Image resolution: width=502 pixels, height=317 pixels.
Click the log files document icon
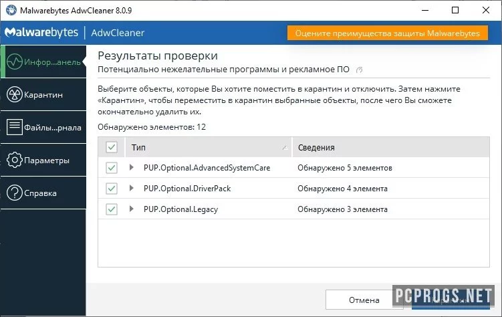(x=15, y=127)
